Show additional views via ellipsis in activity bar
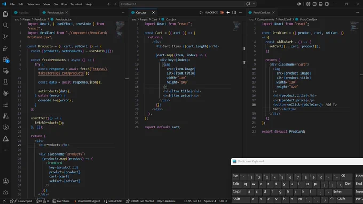 (x=5, y=150)
